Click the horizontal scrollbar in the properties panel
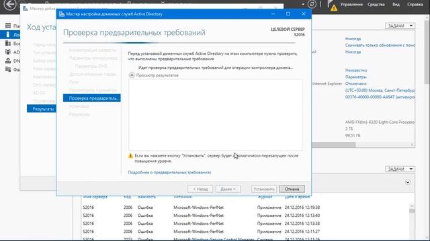Image resolution: width=430 pixels, height=241 pixels. coord(333,145)
